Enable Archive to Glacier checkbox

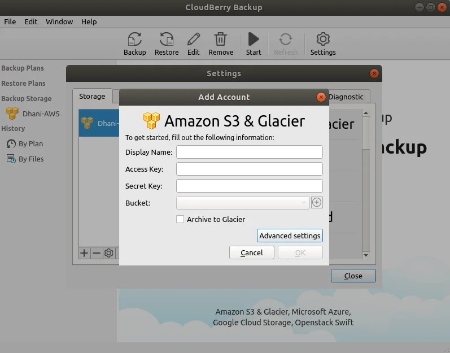click(180, 219)
